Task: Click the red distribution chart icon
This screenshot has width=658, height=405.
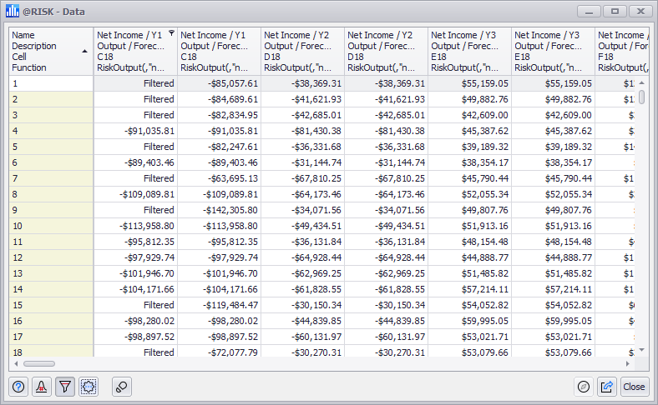Action: (x=42, y=387)
